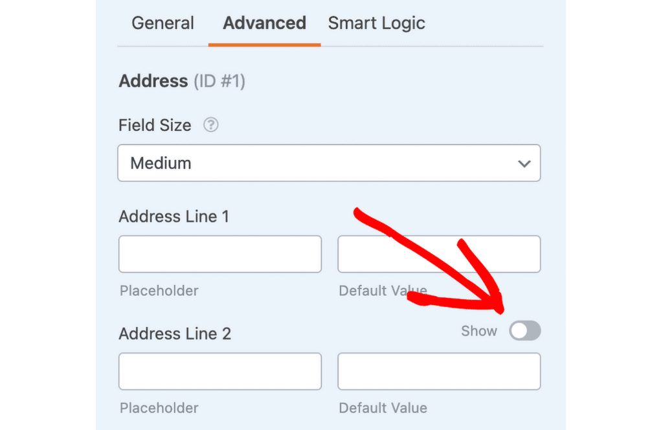Click the Default Value field under Address Line 2
The height and width of the screenshot is (430, 663).
[x=439, y=371]
